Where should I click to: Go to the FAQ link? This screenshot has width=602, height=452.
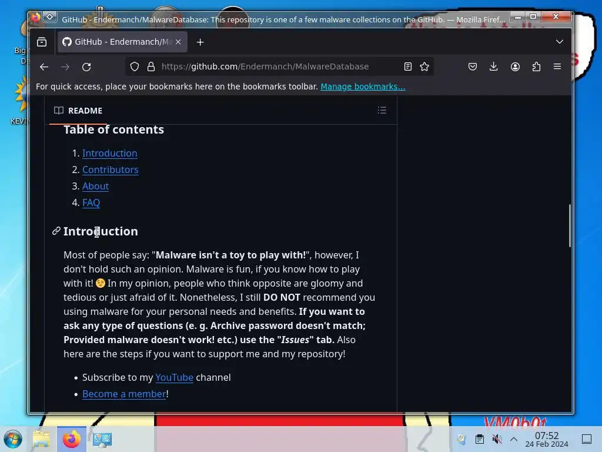point(91,202)
